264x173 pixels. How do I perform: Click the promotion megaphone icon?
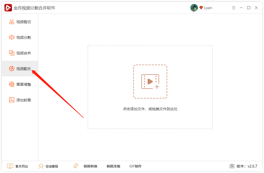click(76, 166)
